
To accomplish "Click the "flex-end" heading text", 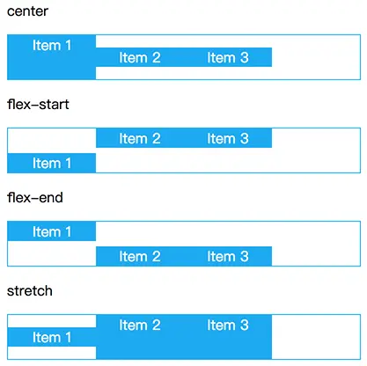I will click(x=35, y=198).
